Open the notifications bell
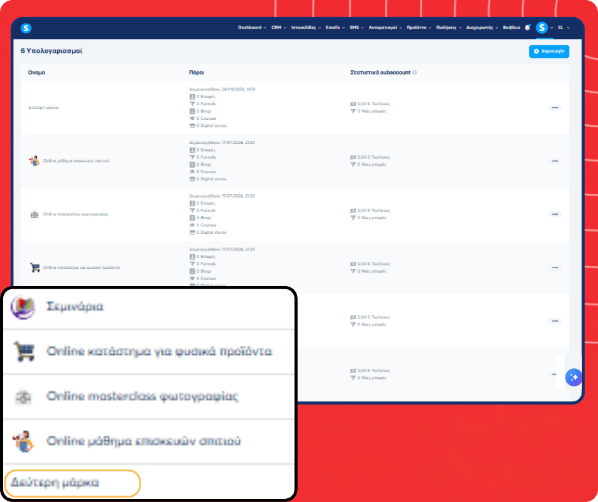The height and width of the screenshot is (502, 598). coord(527,27)
